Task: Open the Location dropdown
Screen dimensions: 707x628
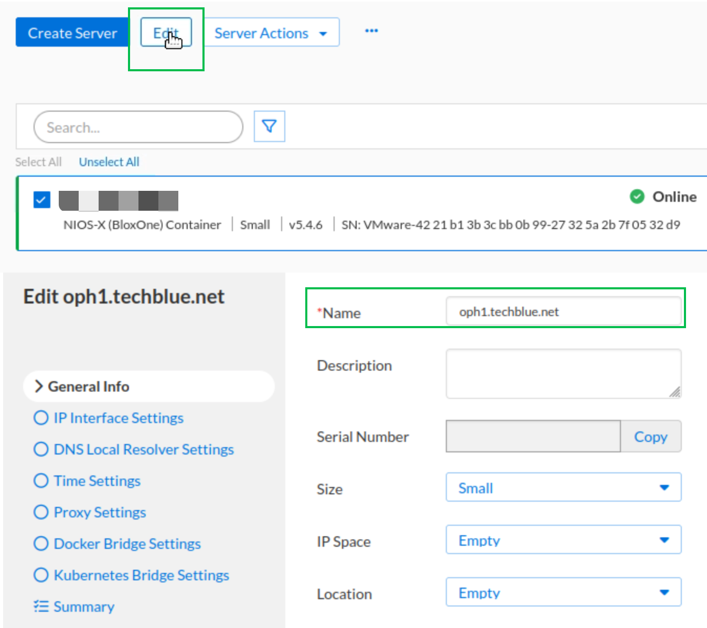Action: pyautogui.click(x=563, y=592)
